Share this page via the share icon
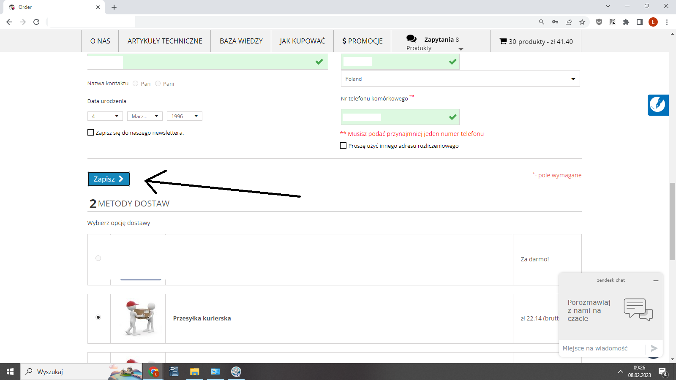This screenshot has width=676, height=380. pos(569,22)
